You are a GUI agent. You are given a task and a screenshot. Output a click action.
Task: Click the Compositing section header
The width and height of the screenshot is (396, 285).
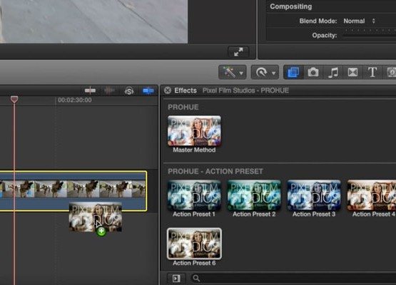290,6
